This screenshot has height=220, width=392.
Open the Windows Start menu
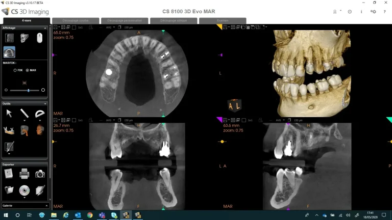(x=6, y=215)
